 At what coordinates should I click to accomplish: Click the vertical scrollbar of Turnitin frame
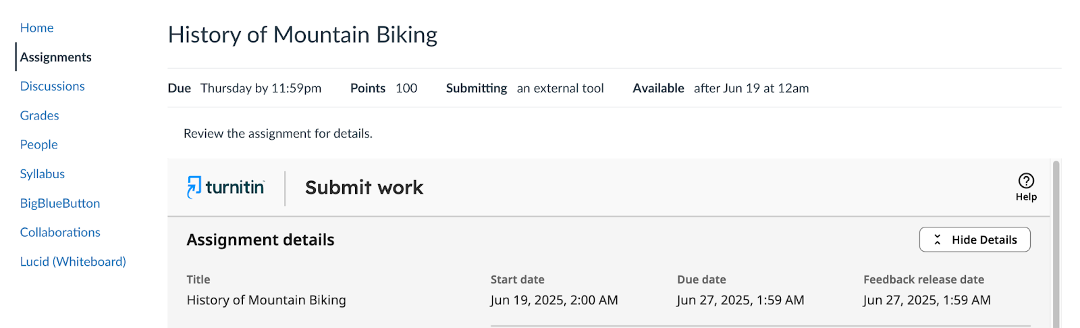[1056, 244]
